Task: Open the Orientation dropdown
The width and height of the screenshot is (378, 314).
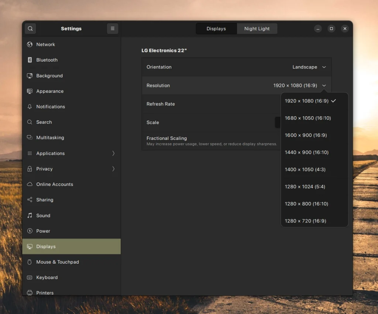Action: [310, 67]
